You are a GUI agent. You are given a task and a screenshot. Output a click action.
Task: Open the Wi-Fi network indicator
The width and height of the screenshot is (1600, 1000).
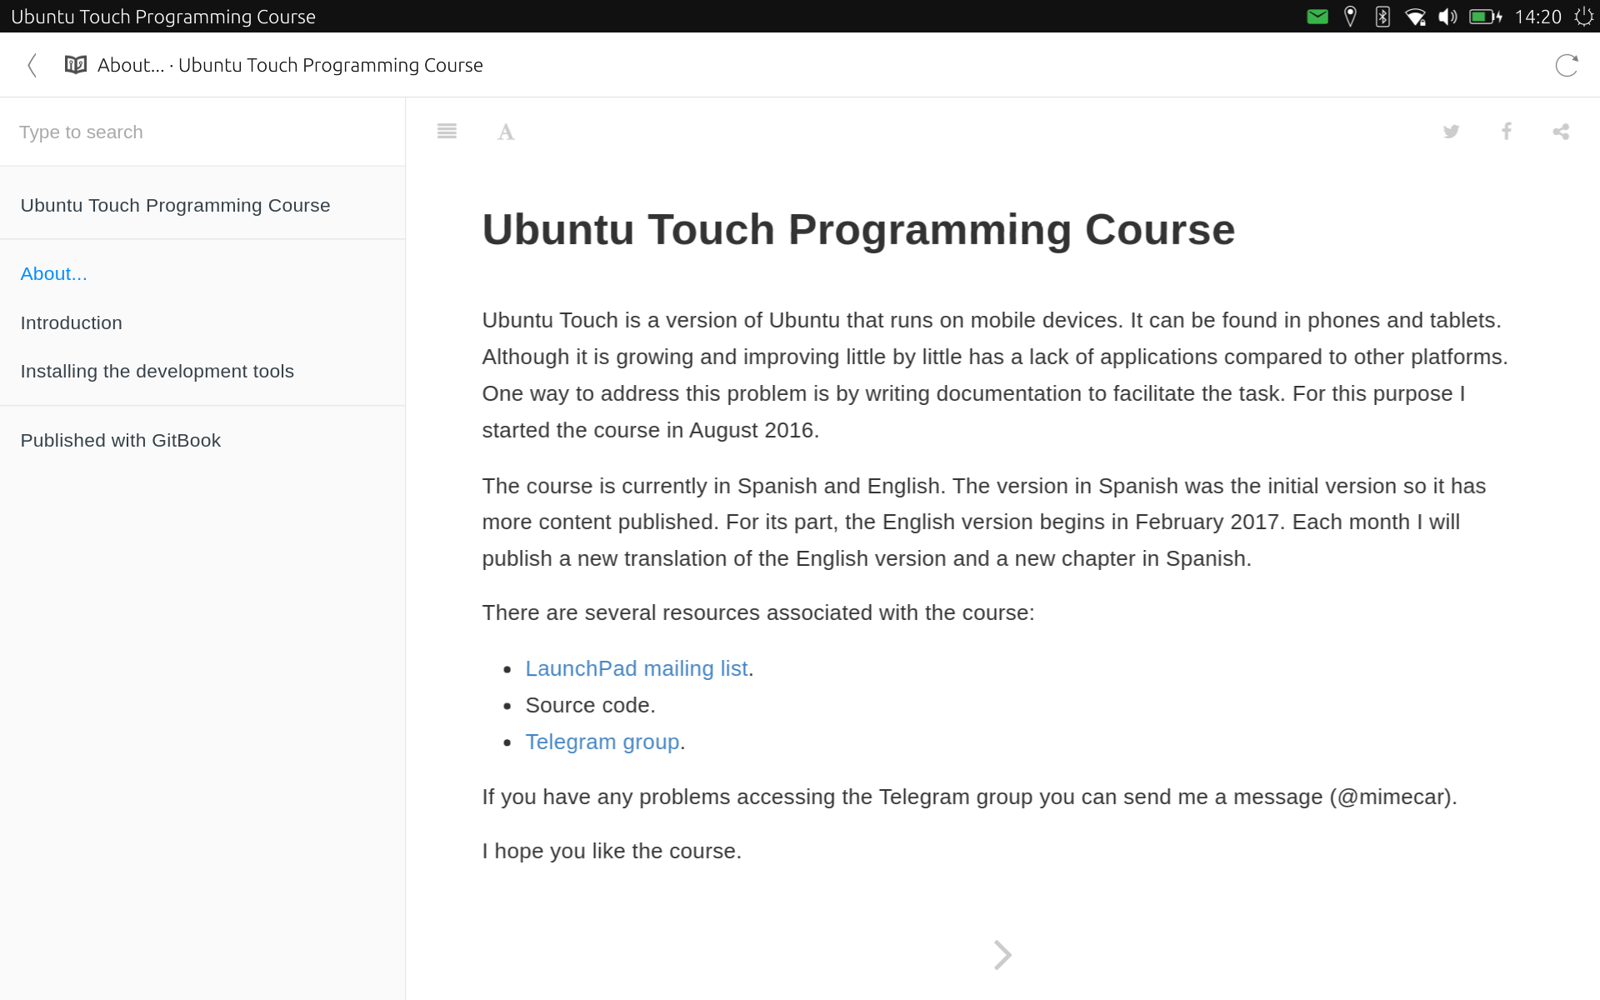(x=1415, y=17)
